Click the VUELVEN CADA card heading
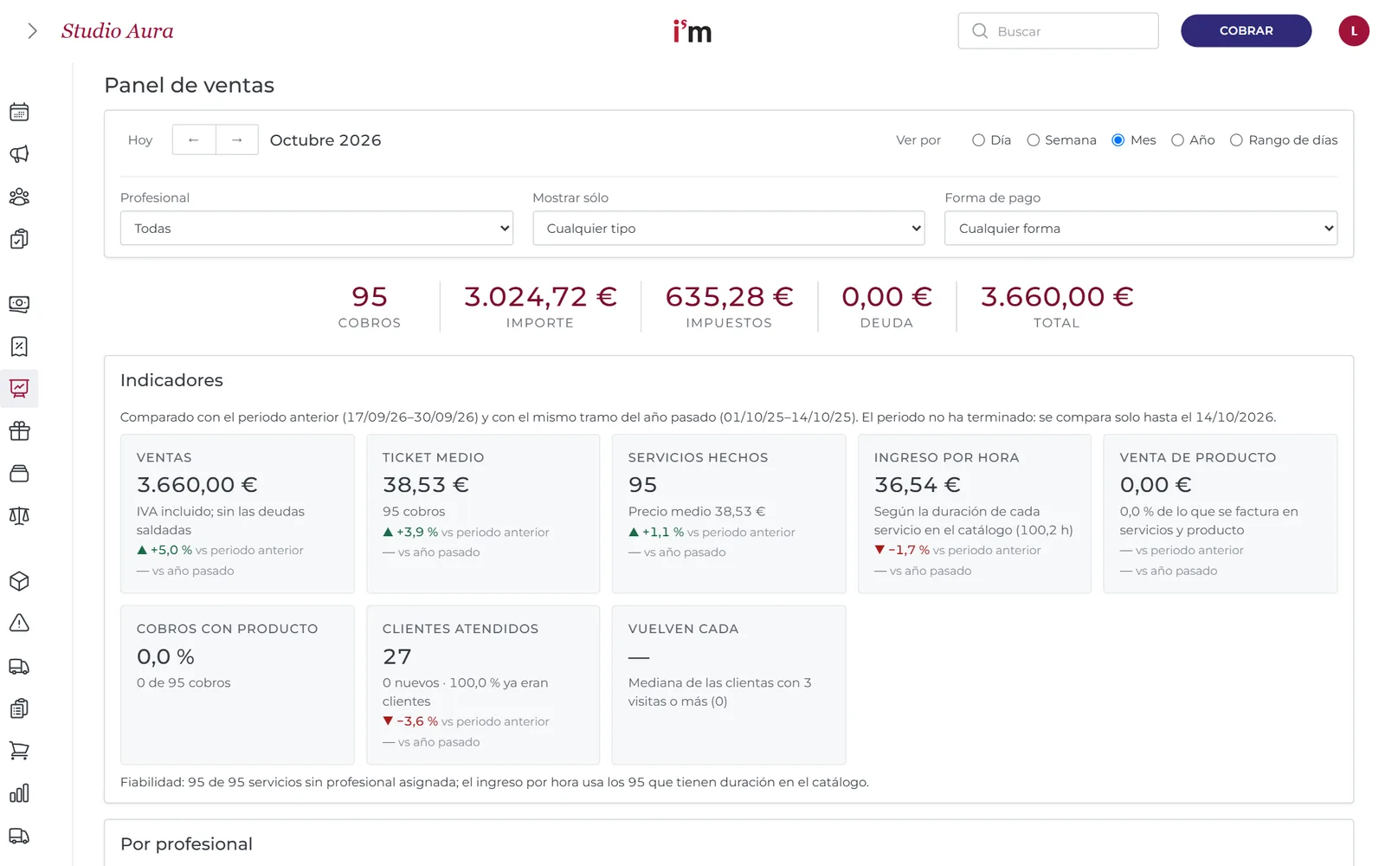This screenshot has width=1385, height=866. tap(683, 629)
